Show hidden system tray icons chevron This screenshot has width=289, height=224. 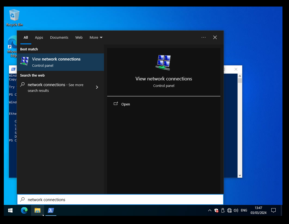[x=210, y=210]
